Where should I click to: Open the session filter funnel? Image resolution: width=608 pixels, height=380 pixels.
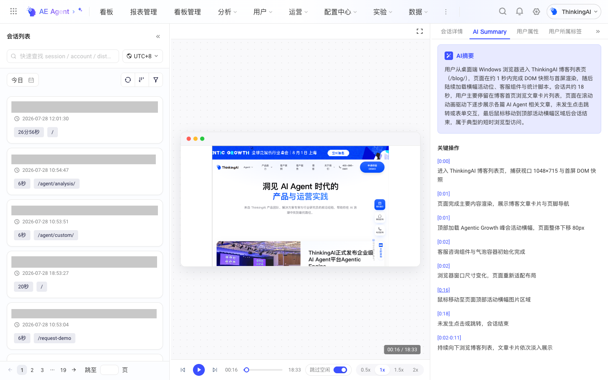click(x=156, y=80)
